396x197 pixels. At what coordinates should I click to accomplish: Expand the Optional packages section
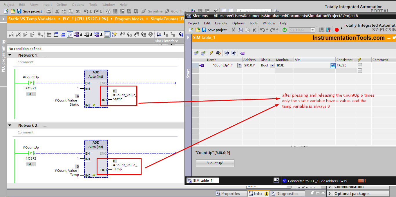tap(330, 194)
